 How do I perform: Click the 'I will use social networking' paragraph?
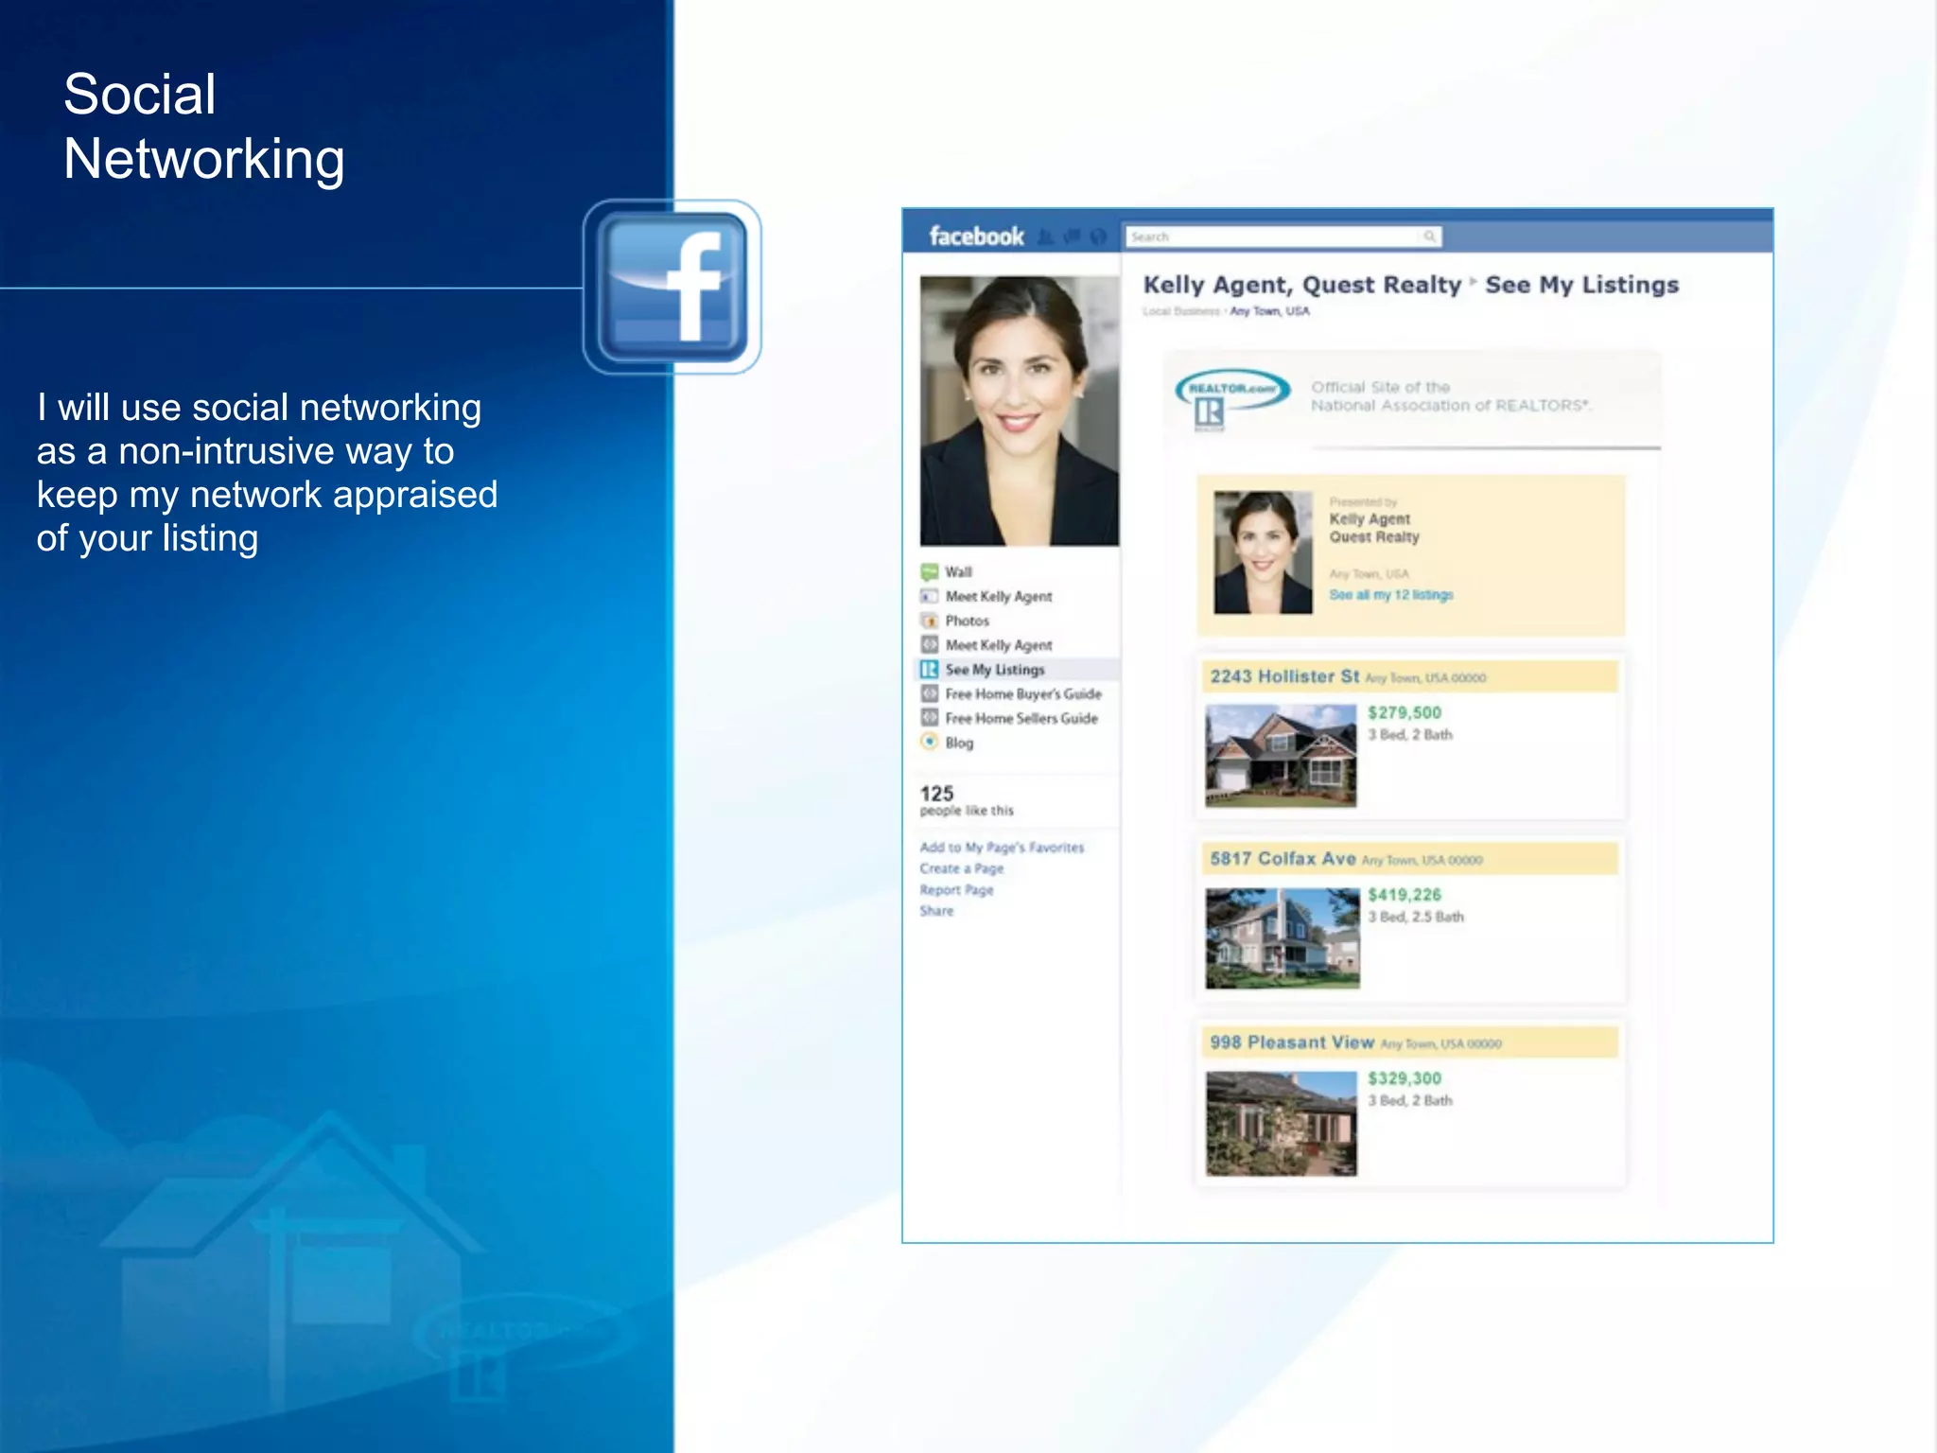[x=267, y=472]
